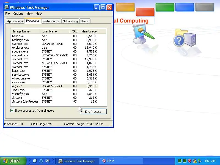The width and height of the screenshot is (220, 165).
Task: Select the csrss.exe process
Action: (x=54, y=82)
